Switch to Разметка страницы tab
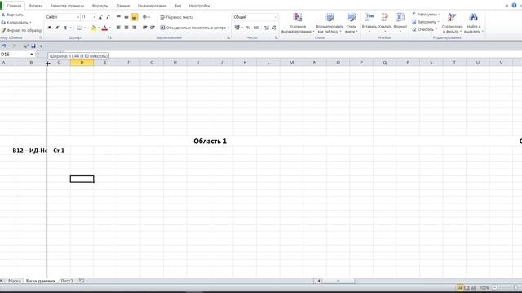Screen dimensions: 522x293 tap(67, 6)
